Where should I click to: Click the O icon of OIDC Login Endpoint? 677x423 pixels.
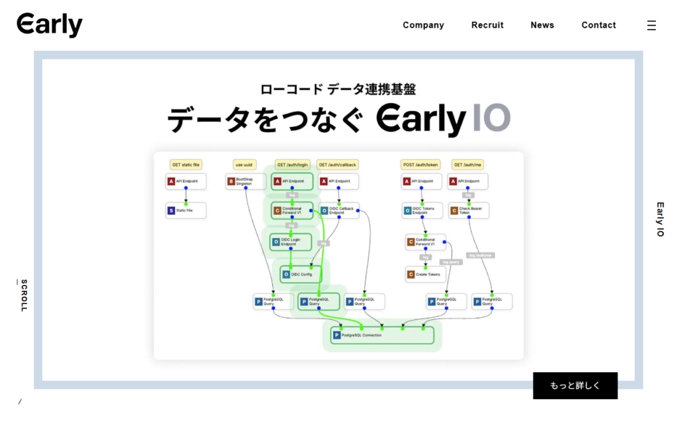(276, 242)
